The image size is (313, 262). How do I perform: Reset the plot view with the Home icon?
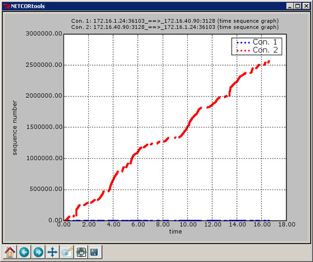click(10, 252)
